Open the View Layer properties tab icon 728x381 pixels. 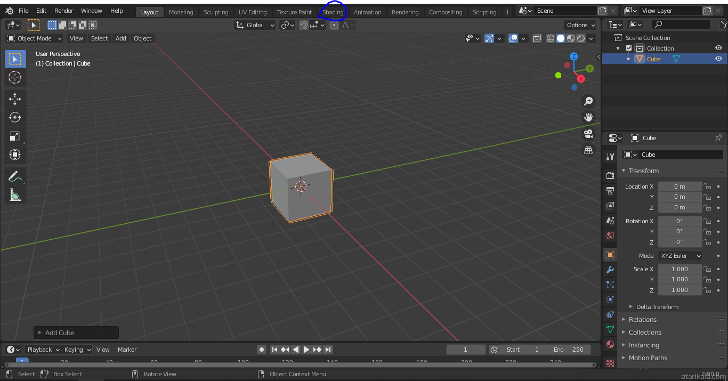coord(610,205)
